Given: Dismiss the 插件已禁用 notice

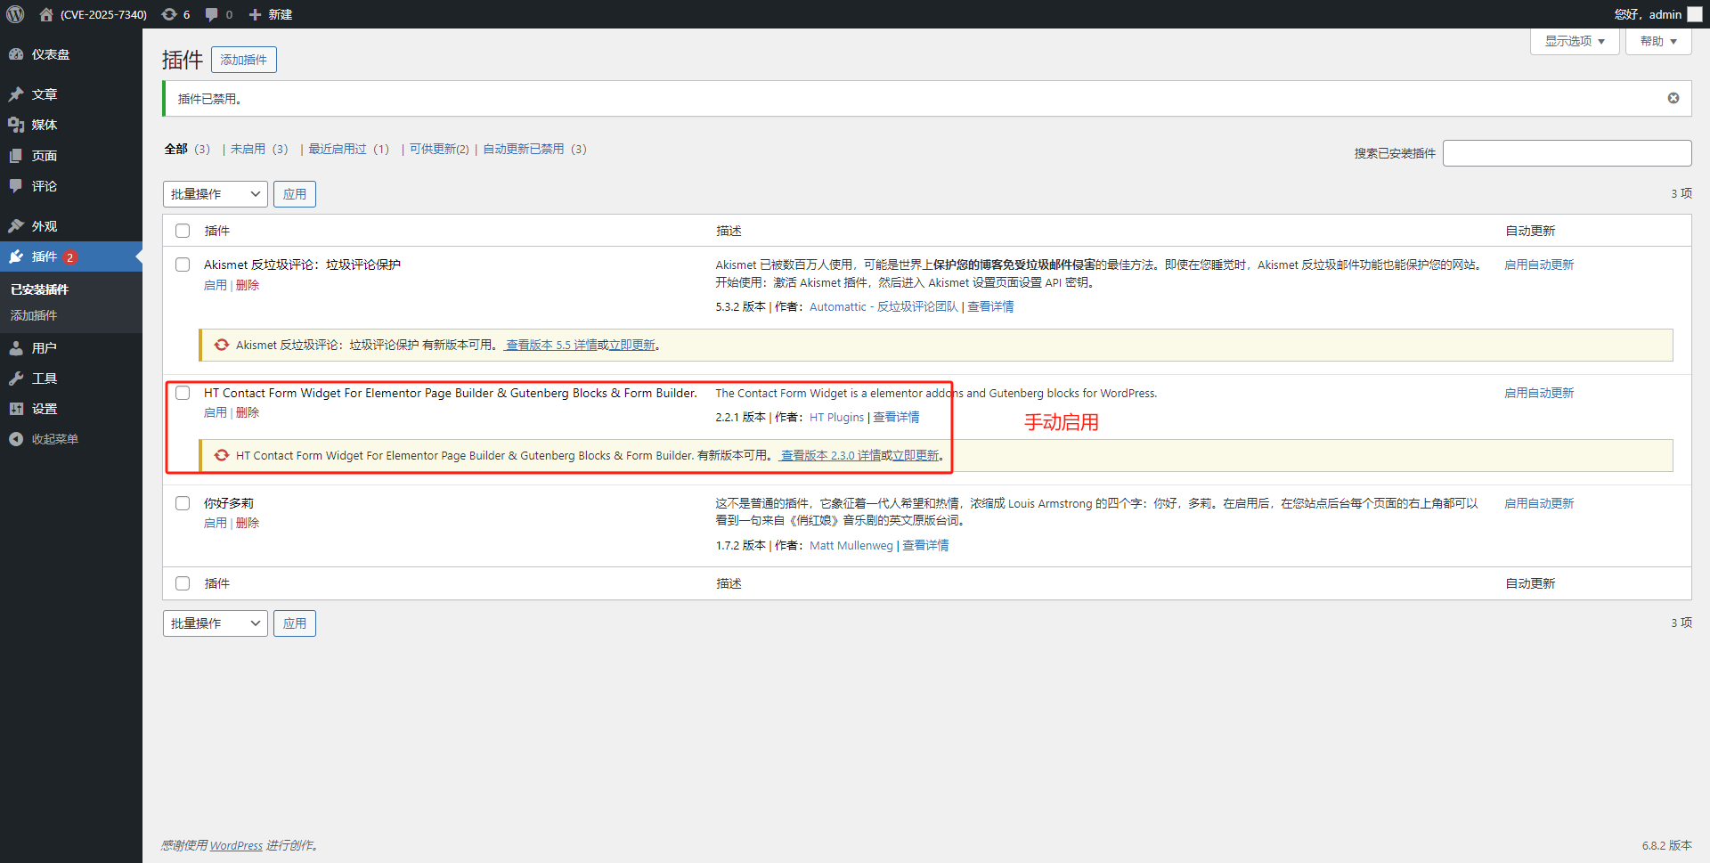Looking at the screenshot, I should 1673,98.
